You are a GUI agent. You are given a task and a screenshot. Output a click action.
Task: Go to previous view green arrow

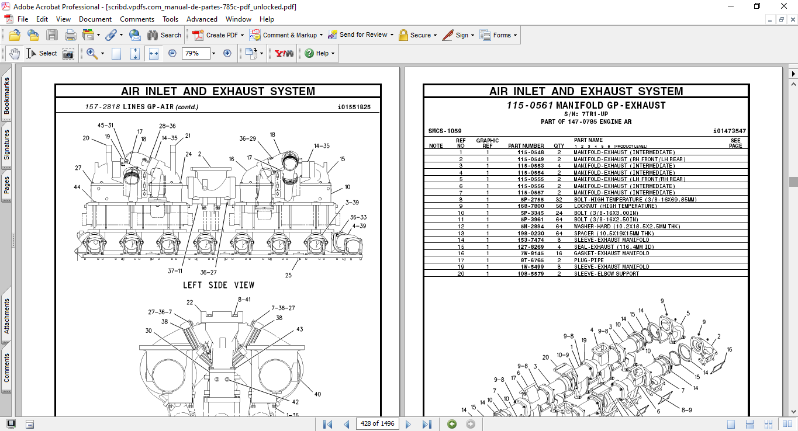[452, 424]
